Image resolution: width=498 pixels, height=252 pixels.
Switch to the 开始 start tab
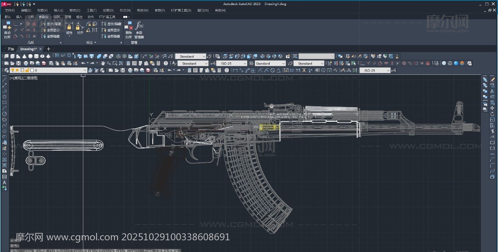pos(11,49)
